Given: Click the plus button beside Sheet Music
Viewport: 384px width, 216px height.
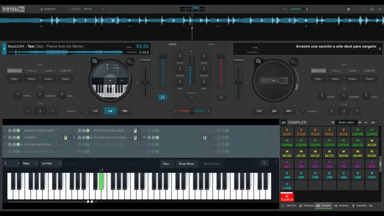Looking at the screenshot, I should point(264,163).
